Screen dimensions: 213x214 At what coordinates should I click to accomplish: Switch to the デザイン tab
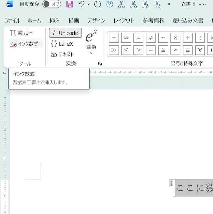[x=96, y=20]
